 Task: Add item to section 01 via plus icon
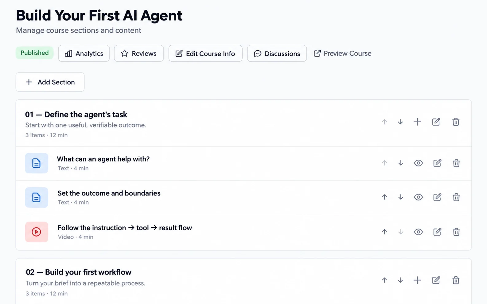(x=417, y=122)
